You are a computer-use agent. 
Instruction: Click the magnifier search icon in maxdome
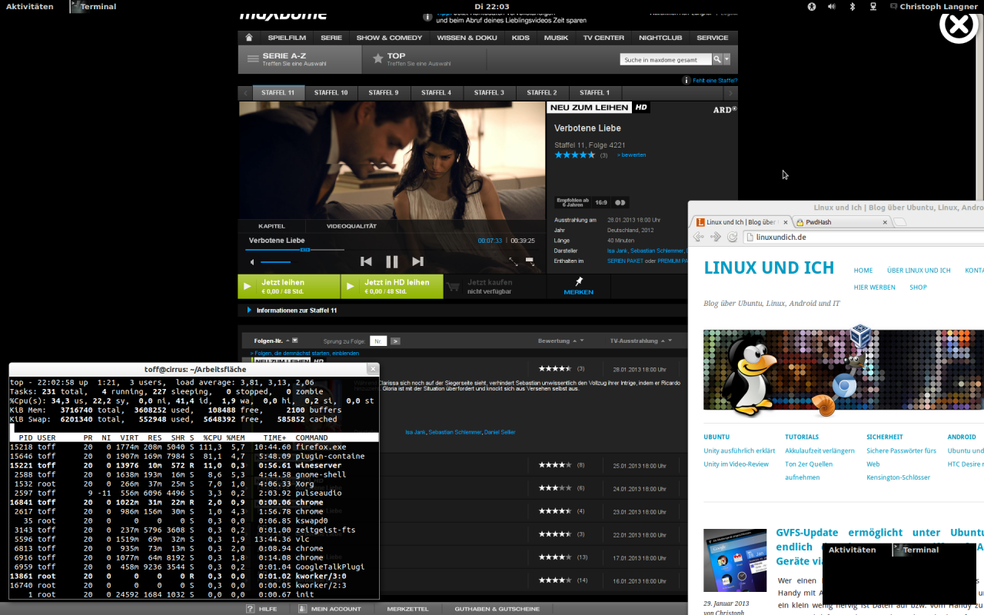point(716,59)
